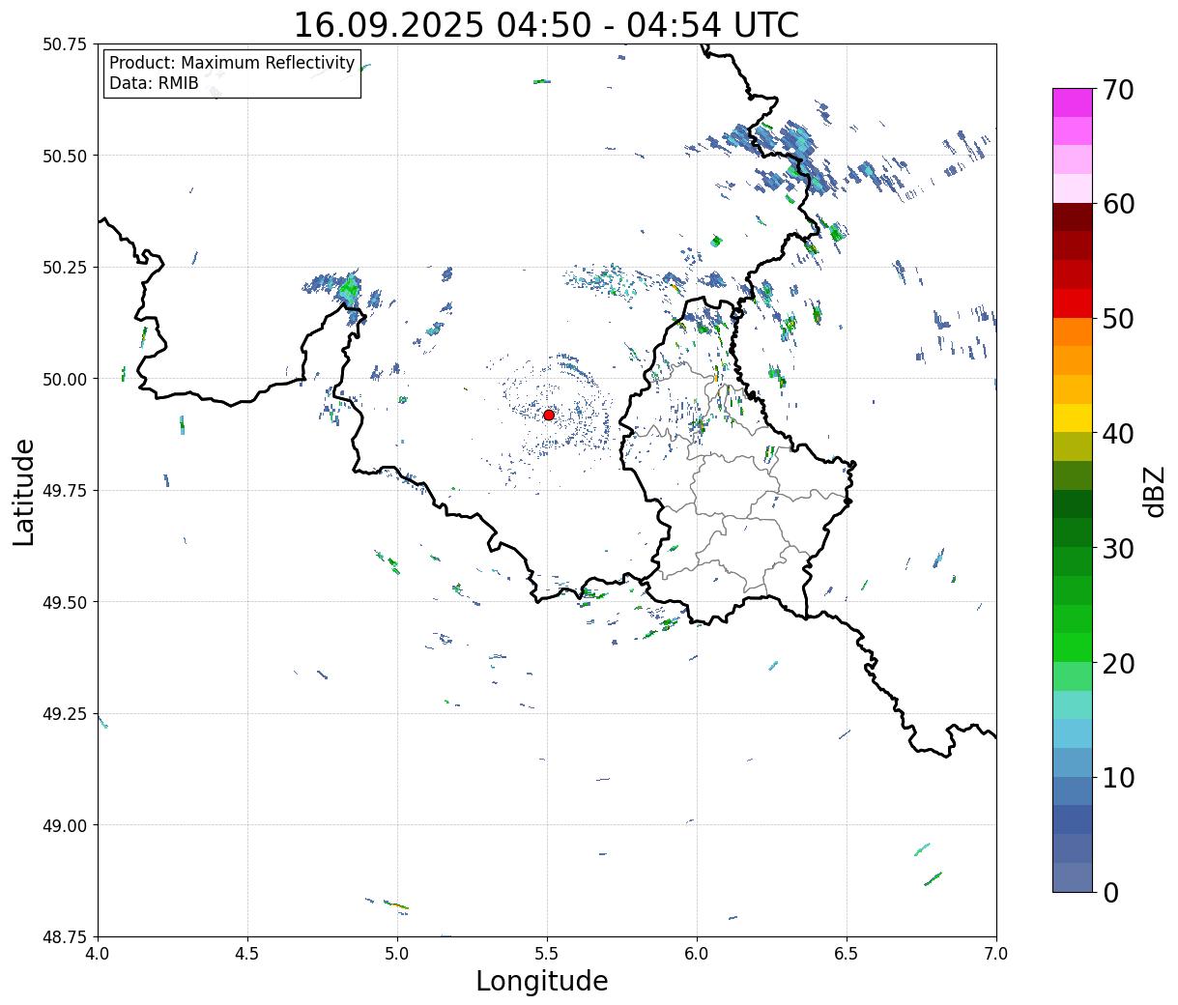Click the dark maroon swatch below 60 dBZ

coord(1073,217)
